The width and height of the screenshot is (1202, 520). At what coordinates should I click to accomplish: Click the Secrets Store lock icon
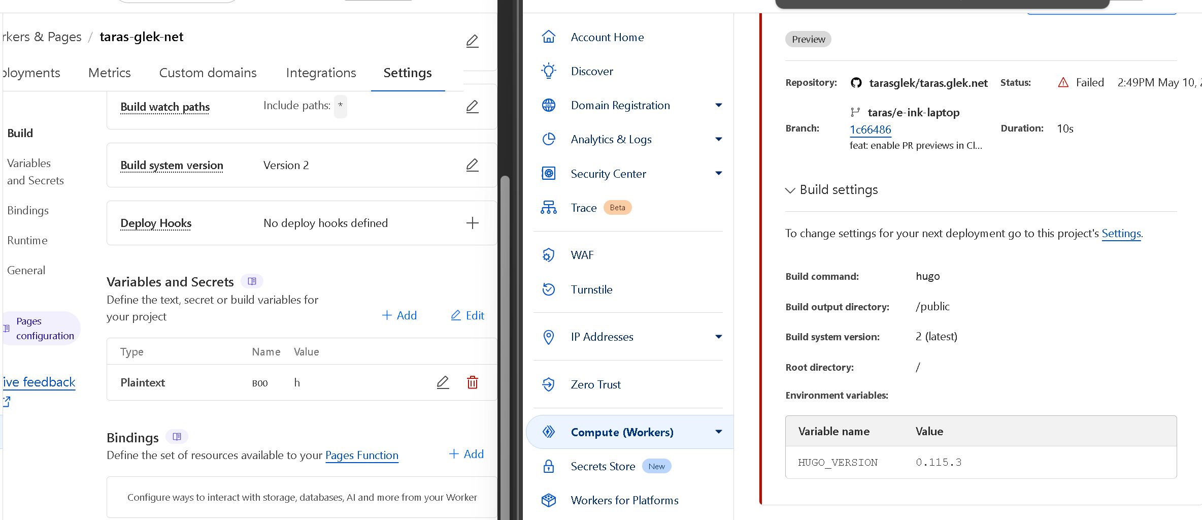pyautogui.click(x=549, y=466)
